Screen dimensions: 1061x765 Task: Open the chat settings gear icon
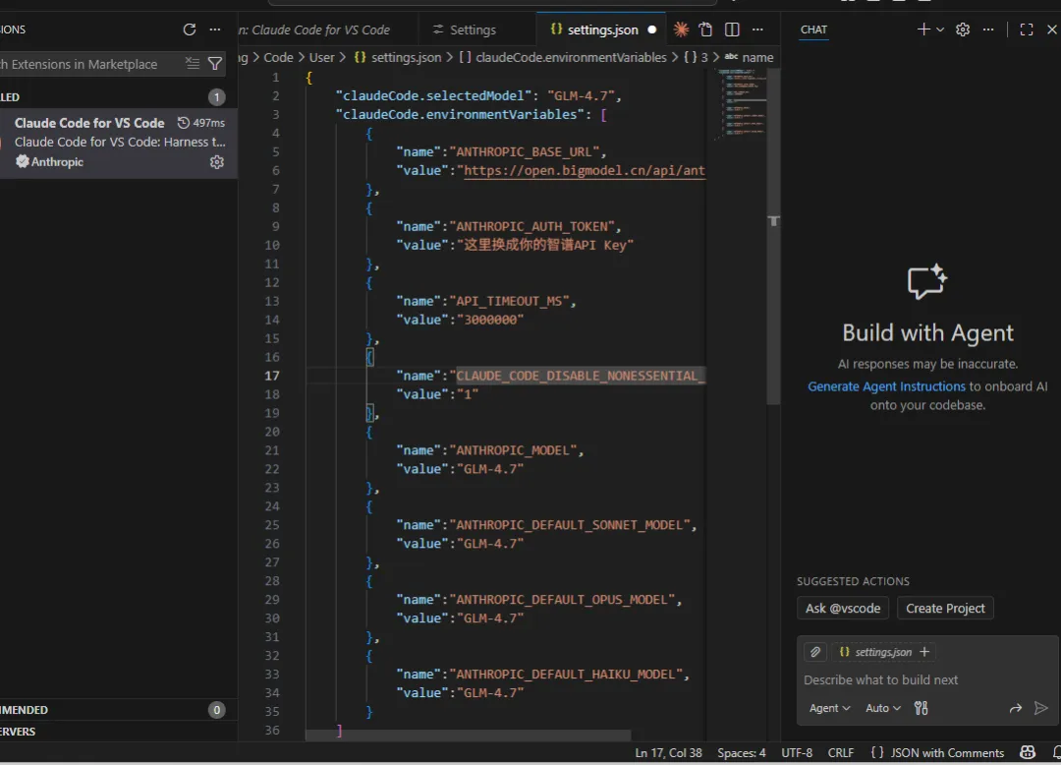click(963, 29)
